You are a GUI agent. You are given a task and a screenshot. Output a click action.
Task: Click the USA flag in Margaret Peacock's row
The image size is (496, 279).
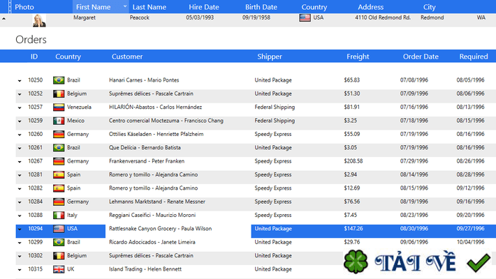tap(305, 17)
